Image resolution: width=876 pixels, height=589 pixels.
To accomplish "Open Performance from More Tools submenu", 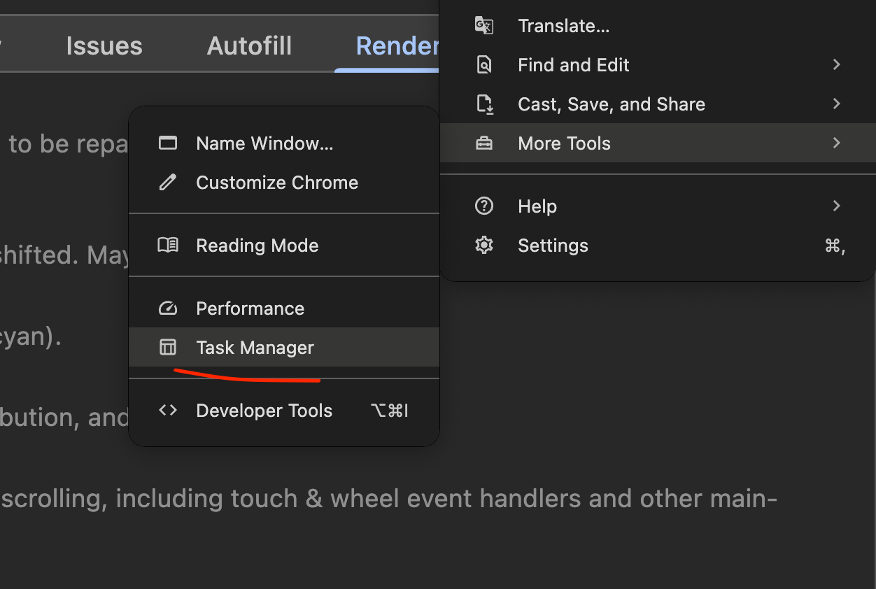I will click(284, 308).
